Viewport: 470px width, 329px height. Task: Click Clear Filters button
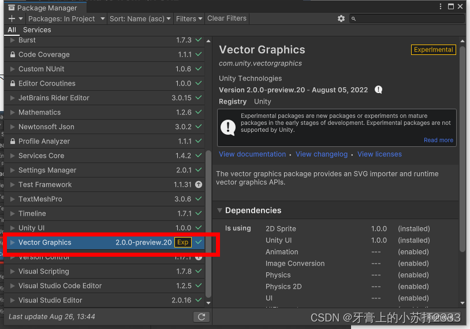coord(227,19)
